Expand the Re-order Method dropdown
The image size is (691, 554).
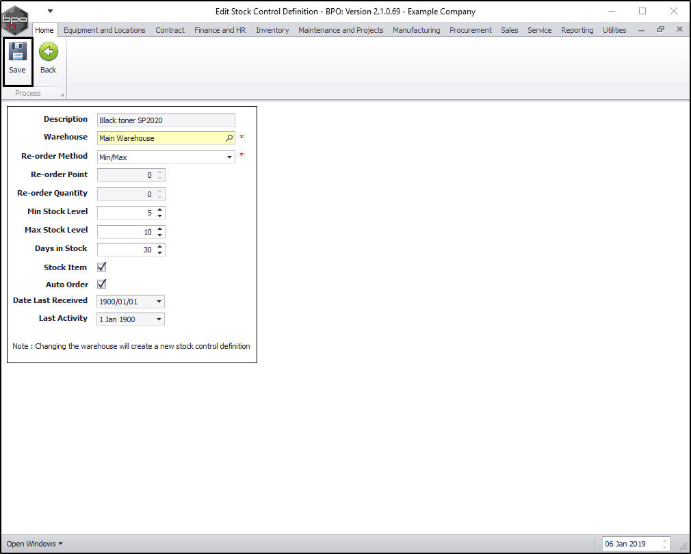point(229,157)
